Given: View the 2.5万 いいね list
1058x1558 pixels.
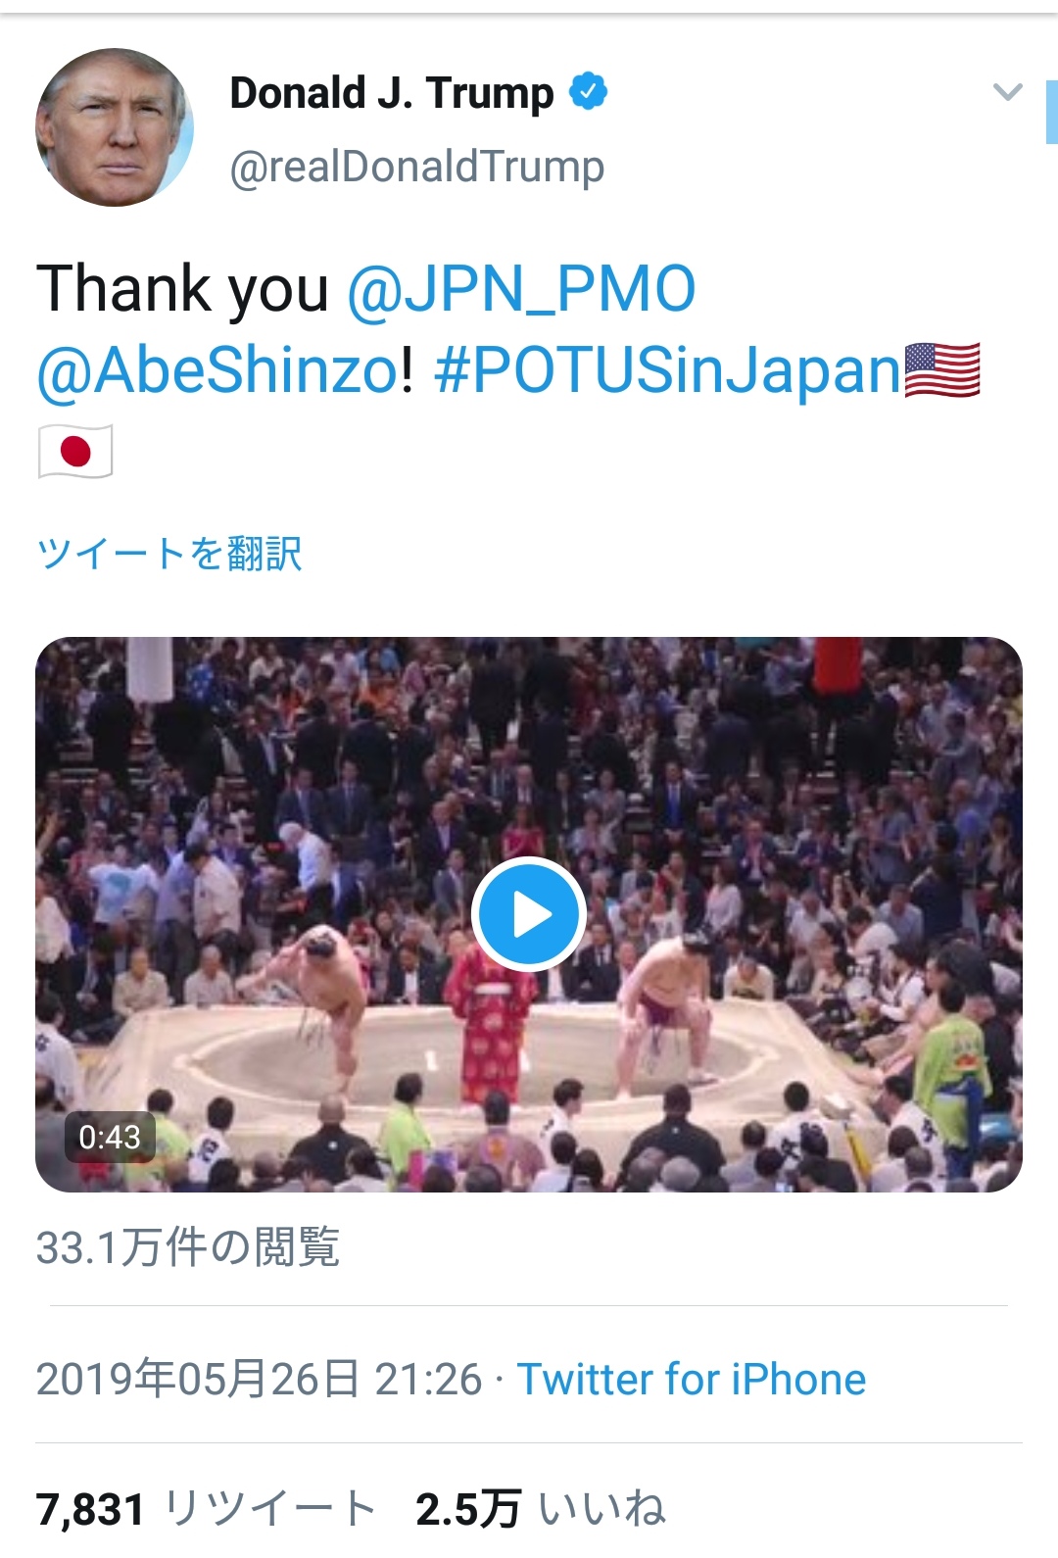Looking at the screenshot, I should click(x=541, y=1508).
